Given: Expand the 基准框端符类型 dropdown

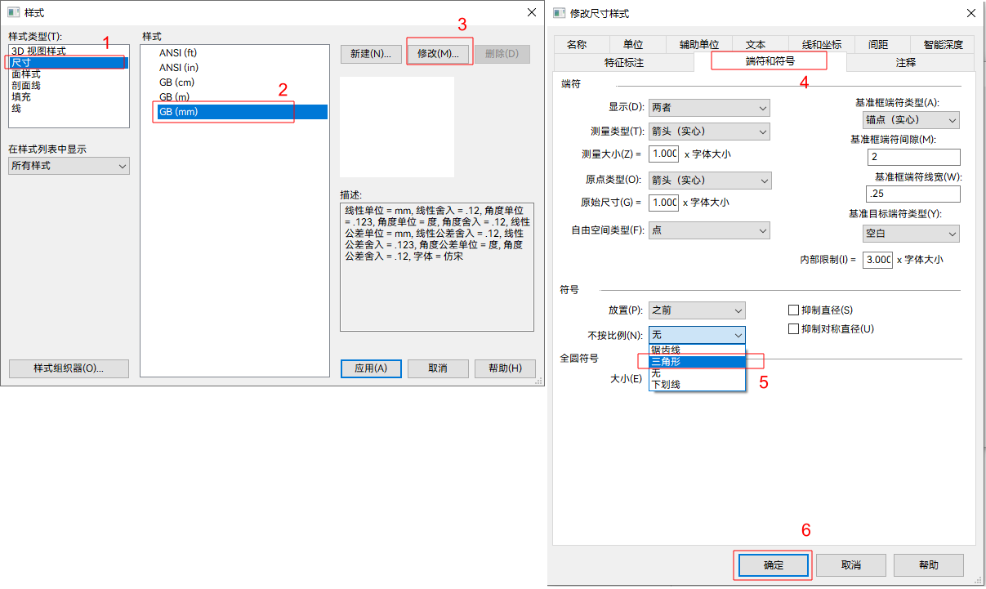Looking at the screenshot, I should [x=911, y=120].
